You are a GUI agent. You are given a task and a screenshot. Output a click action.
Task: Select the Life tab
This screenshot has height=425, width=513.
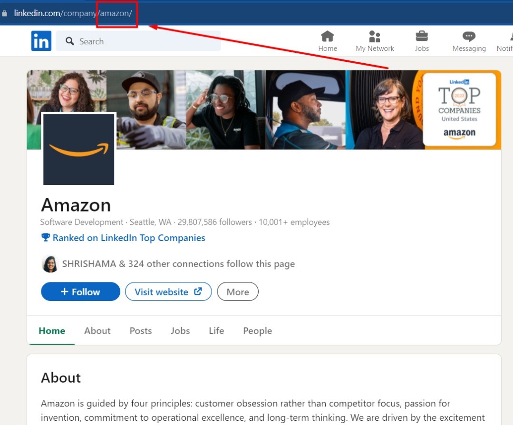pos(216,331)
